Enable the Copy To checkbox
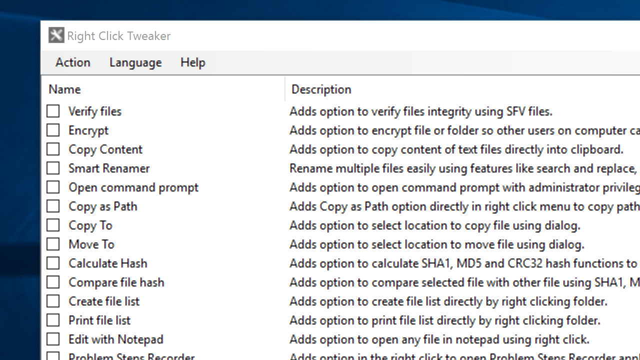The width and height of the screenshot is (640, 360). click(x=53, y=225)
